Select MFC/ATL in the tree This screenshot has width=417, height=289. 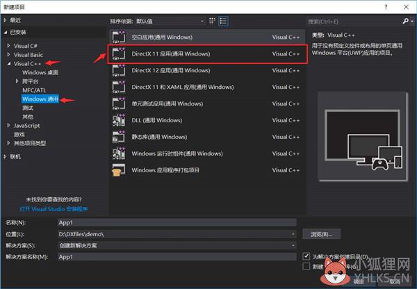click(34, 90)
